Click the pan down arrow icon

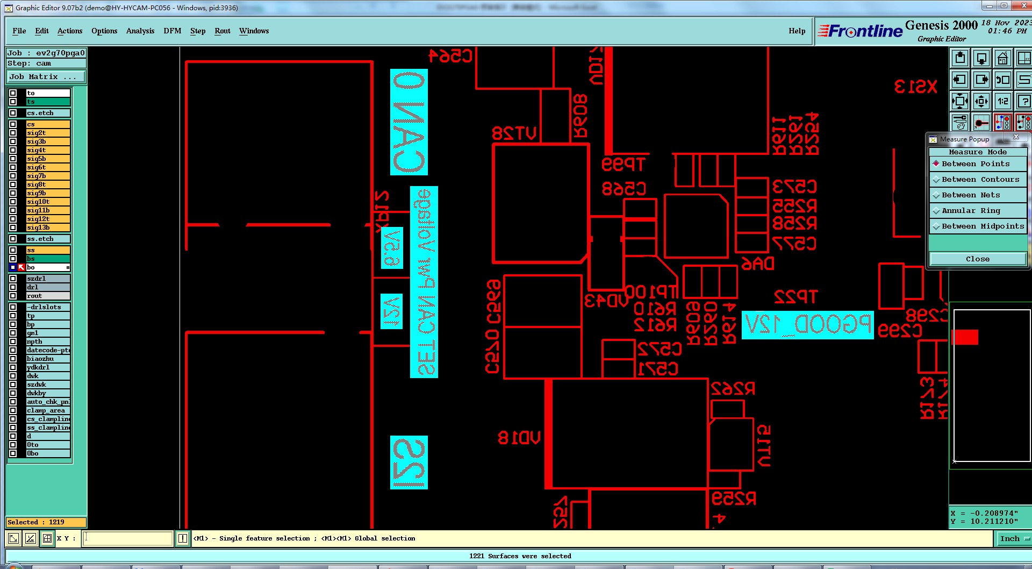(981, 58)
